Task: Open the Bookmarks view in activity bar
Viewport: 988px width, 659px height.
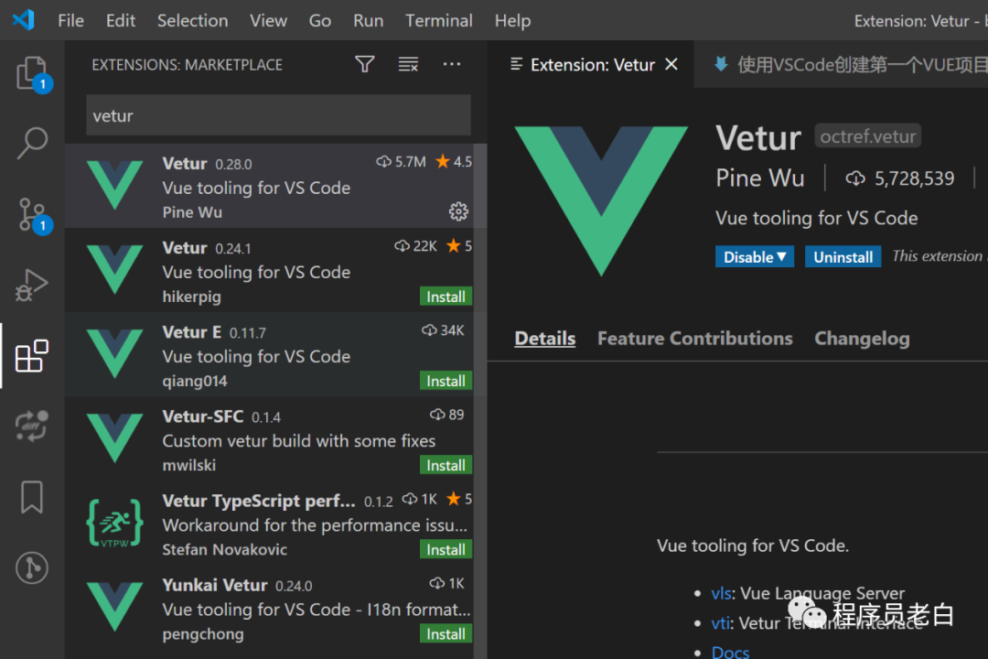Action: coord(32,497)
